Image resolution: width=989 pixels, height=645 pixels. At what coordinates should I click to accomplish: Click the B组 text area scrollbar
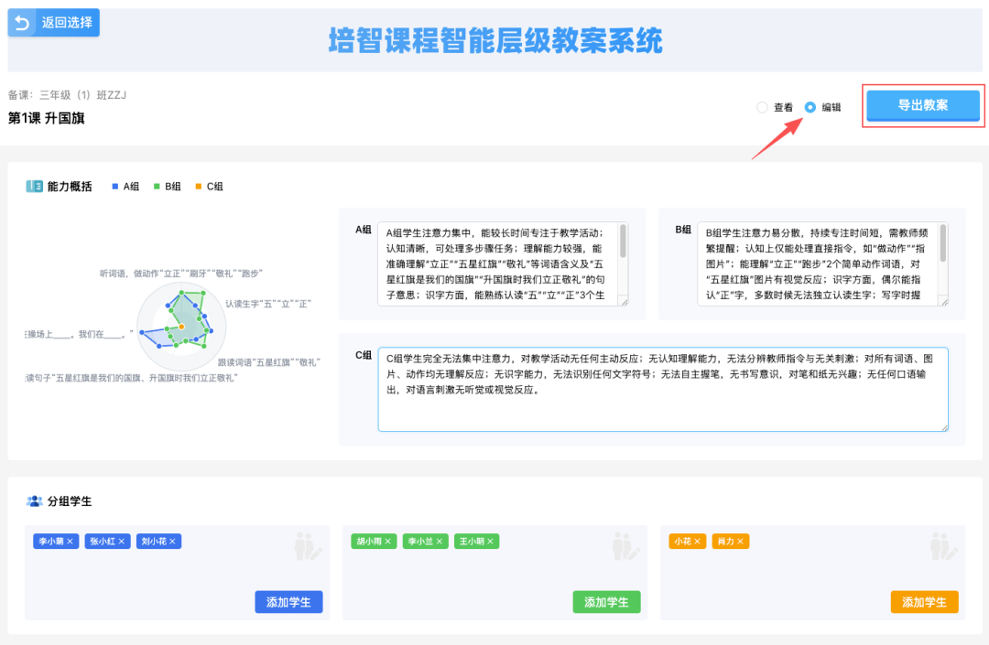click(x=943, y=243)
